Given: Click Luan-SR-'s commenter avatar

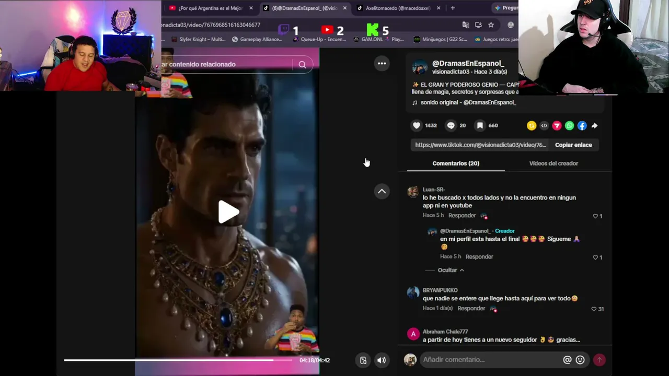Looking at the screenshot, I should click(413, 191).
